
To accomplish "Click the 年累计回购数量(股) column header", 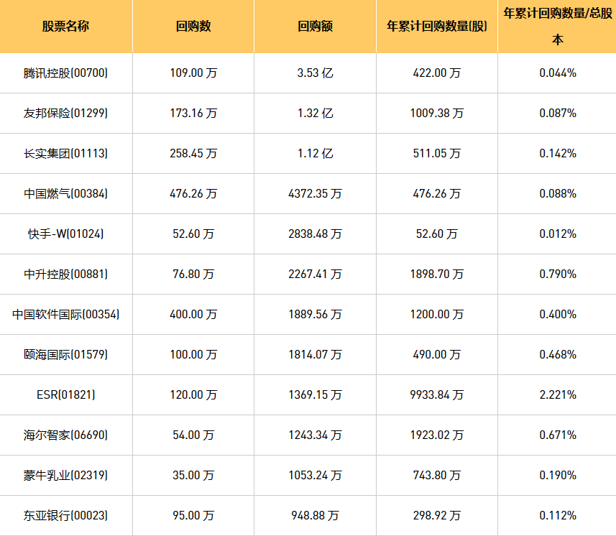I will (x=436, y=27).
